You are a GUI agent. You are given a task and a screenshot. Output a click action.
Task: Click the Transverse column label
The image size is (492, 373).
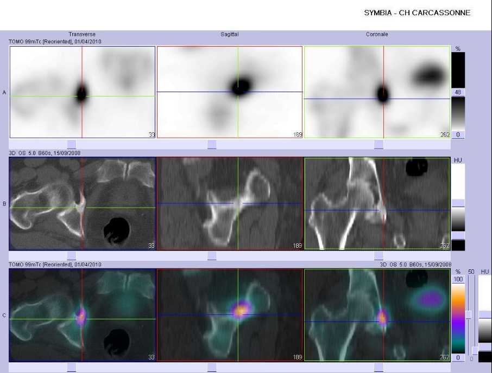pyautogui.click(x=82, y=34)
